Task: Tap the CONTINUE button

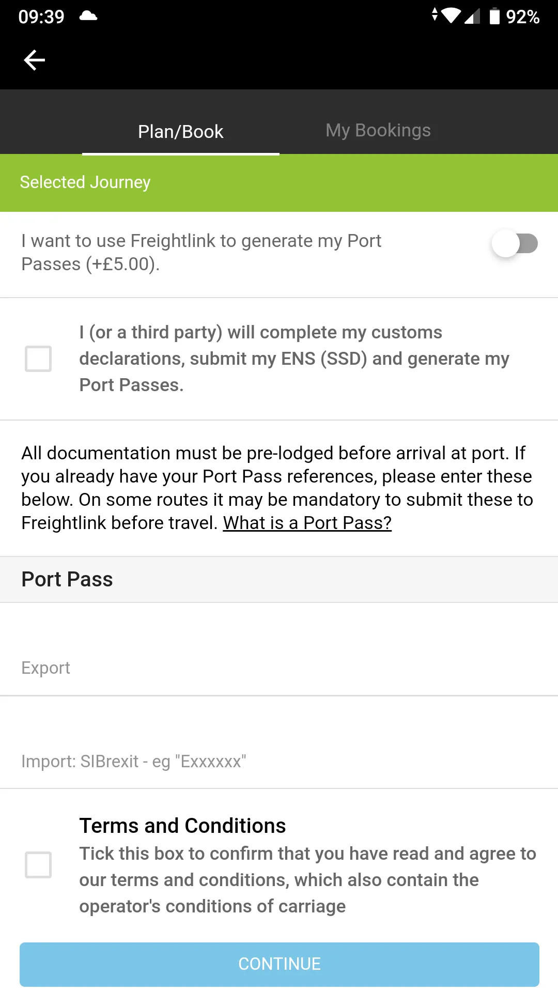Action: click(x=280, y=964)
